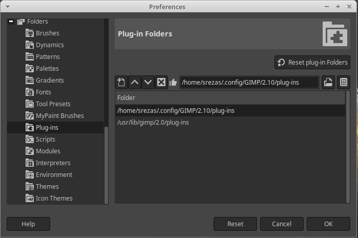Click the folder path text field
This screenshot has height=238, width=358.
coord(249,82)
